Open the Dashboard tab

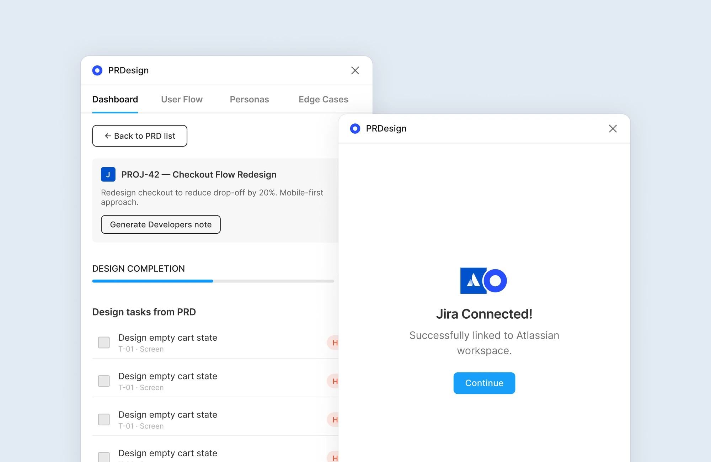pyautogui.click(x=115, y=99)
